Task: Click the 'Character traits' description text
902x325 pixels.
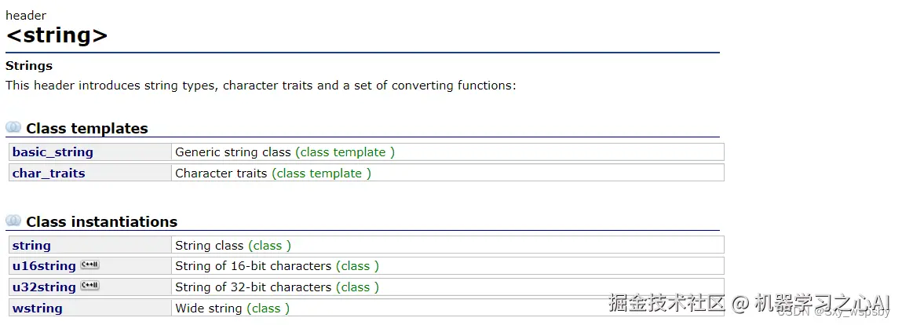Action: [221, 173]
